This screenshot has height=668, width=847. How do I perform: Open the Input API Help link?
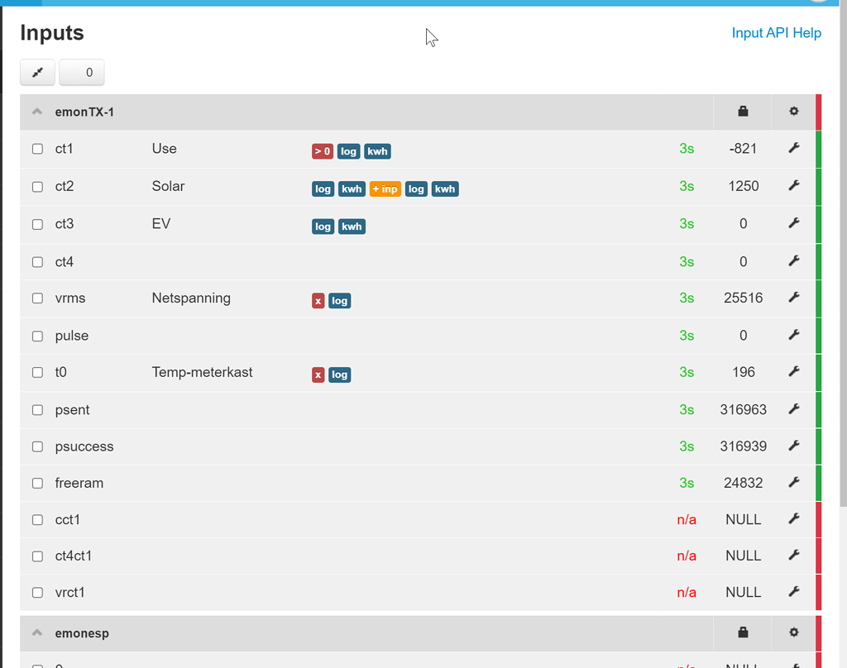[776, 33]
